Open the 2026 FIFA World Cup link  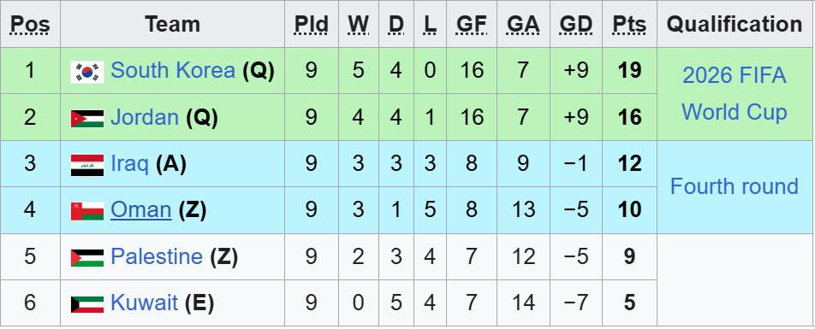click(735, 94)
